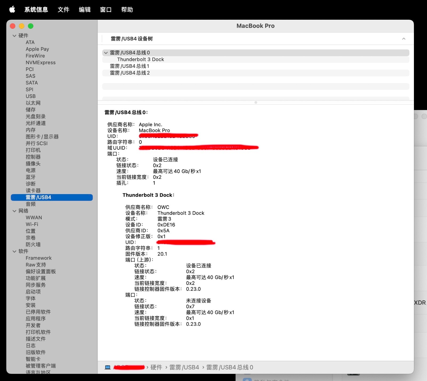Select 字体 in the sidebar
This screenshot has width=427, height=381.
31,299
